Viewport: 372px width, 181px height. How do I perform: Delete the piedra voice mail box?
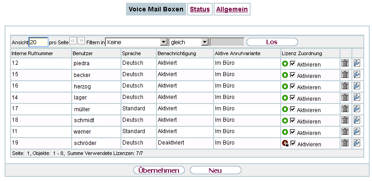tap(345, 63)
